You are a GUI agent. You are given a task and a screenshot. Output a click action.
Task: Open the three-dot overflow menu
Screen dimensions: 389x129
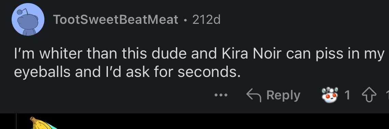221,95
